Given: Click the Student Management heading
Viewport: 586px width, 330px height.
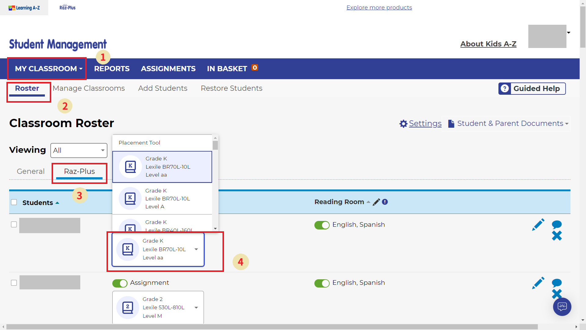Looking at the screenshot, I should (x=58, y=45).
